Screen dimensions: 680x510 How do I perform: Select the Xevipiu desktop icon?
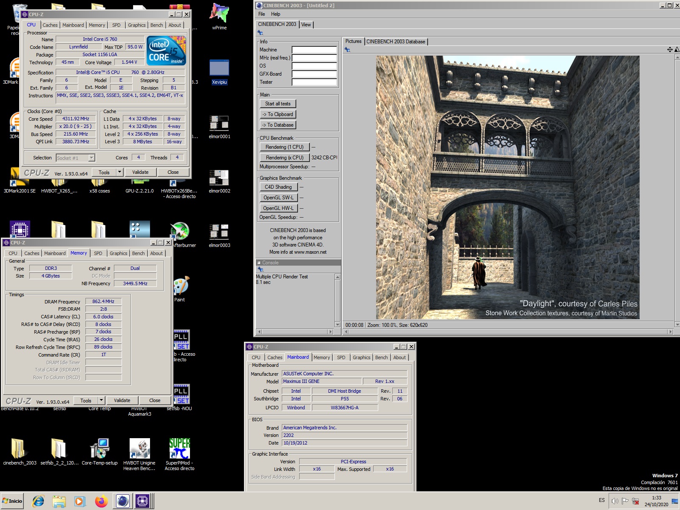[x=219, y=72]
